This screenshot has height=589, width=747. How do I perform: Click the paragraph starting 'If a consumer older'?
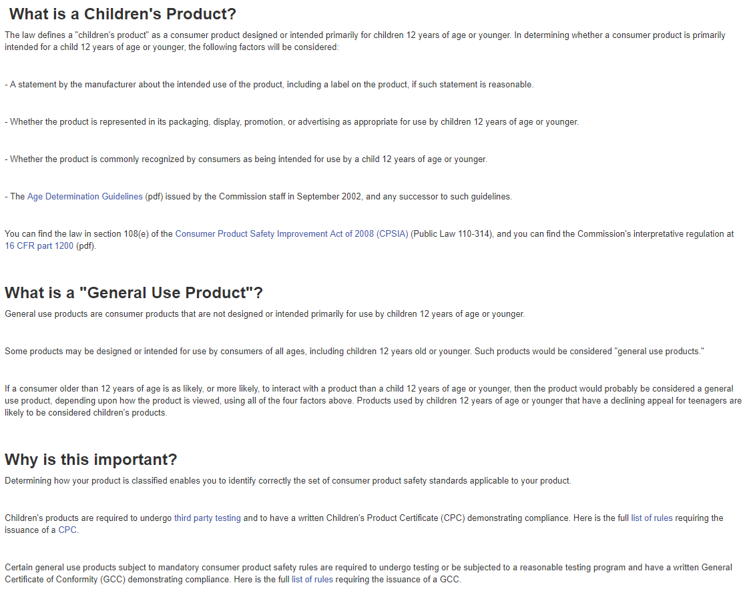click(373, 400)
